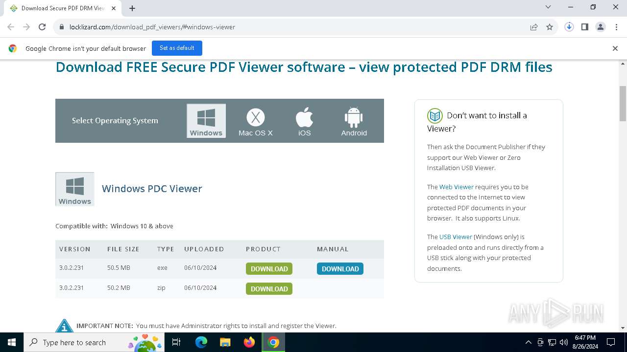Viewport: 627px width, 352px height.
Task: Open the Chrome downloads icon
Action: (x=569, y=27)
